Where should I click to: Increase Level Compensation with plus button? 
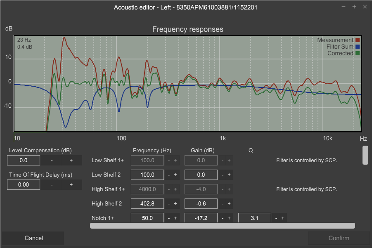71,161
